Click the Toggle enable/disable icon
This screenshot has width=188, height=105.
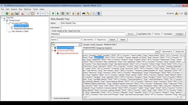48,13
